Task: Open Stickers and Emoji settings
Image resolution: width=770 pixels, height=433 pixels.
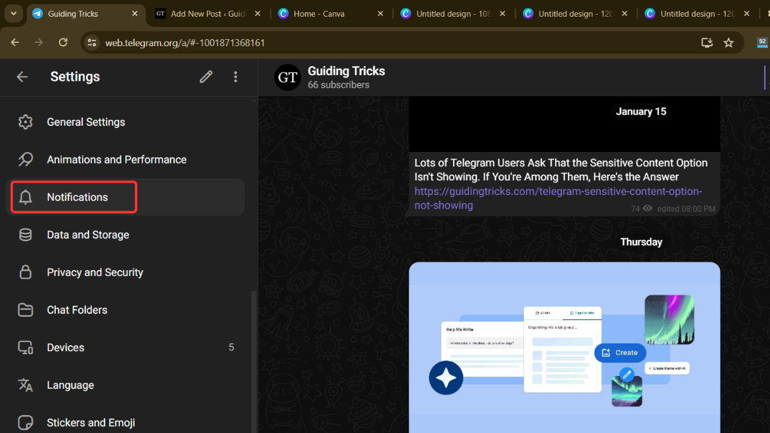Action: tap(26, 422)
